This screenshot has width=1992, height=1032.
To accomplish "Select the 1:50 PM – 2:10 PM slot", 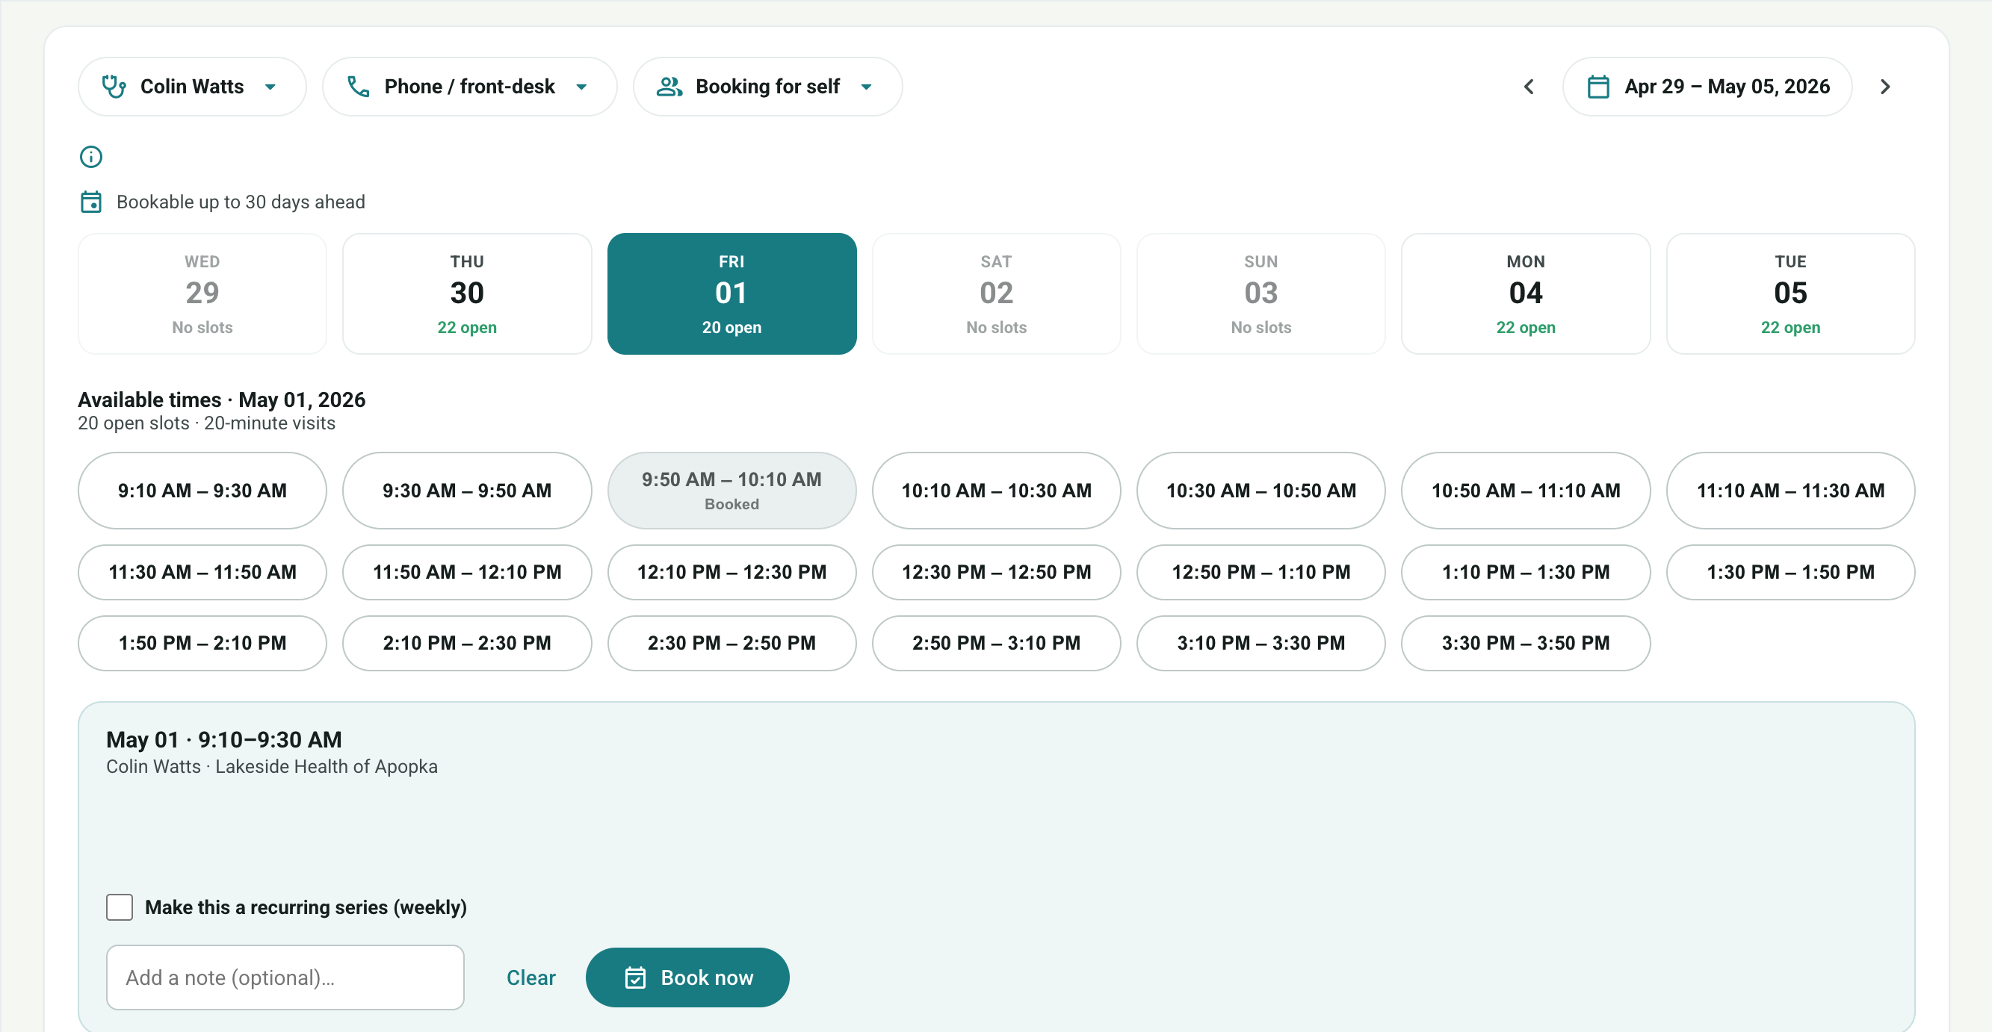I will (202, 643).
